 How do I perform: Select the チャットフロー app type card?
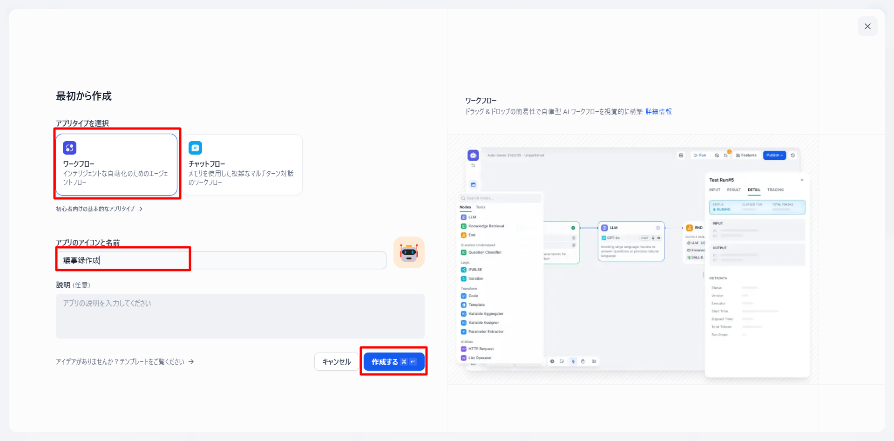click(242, 165)
